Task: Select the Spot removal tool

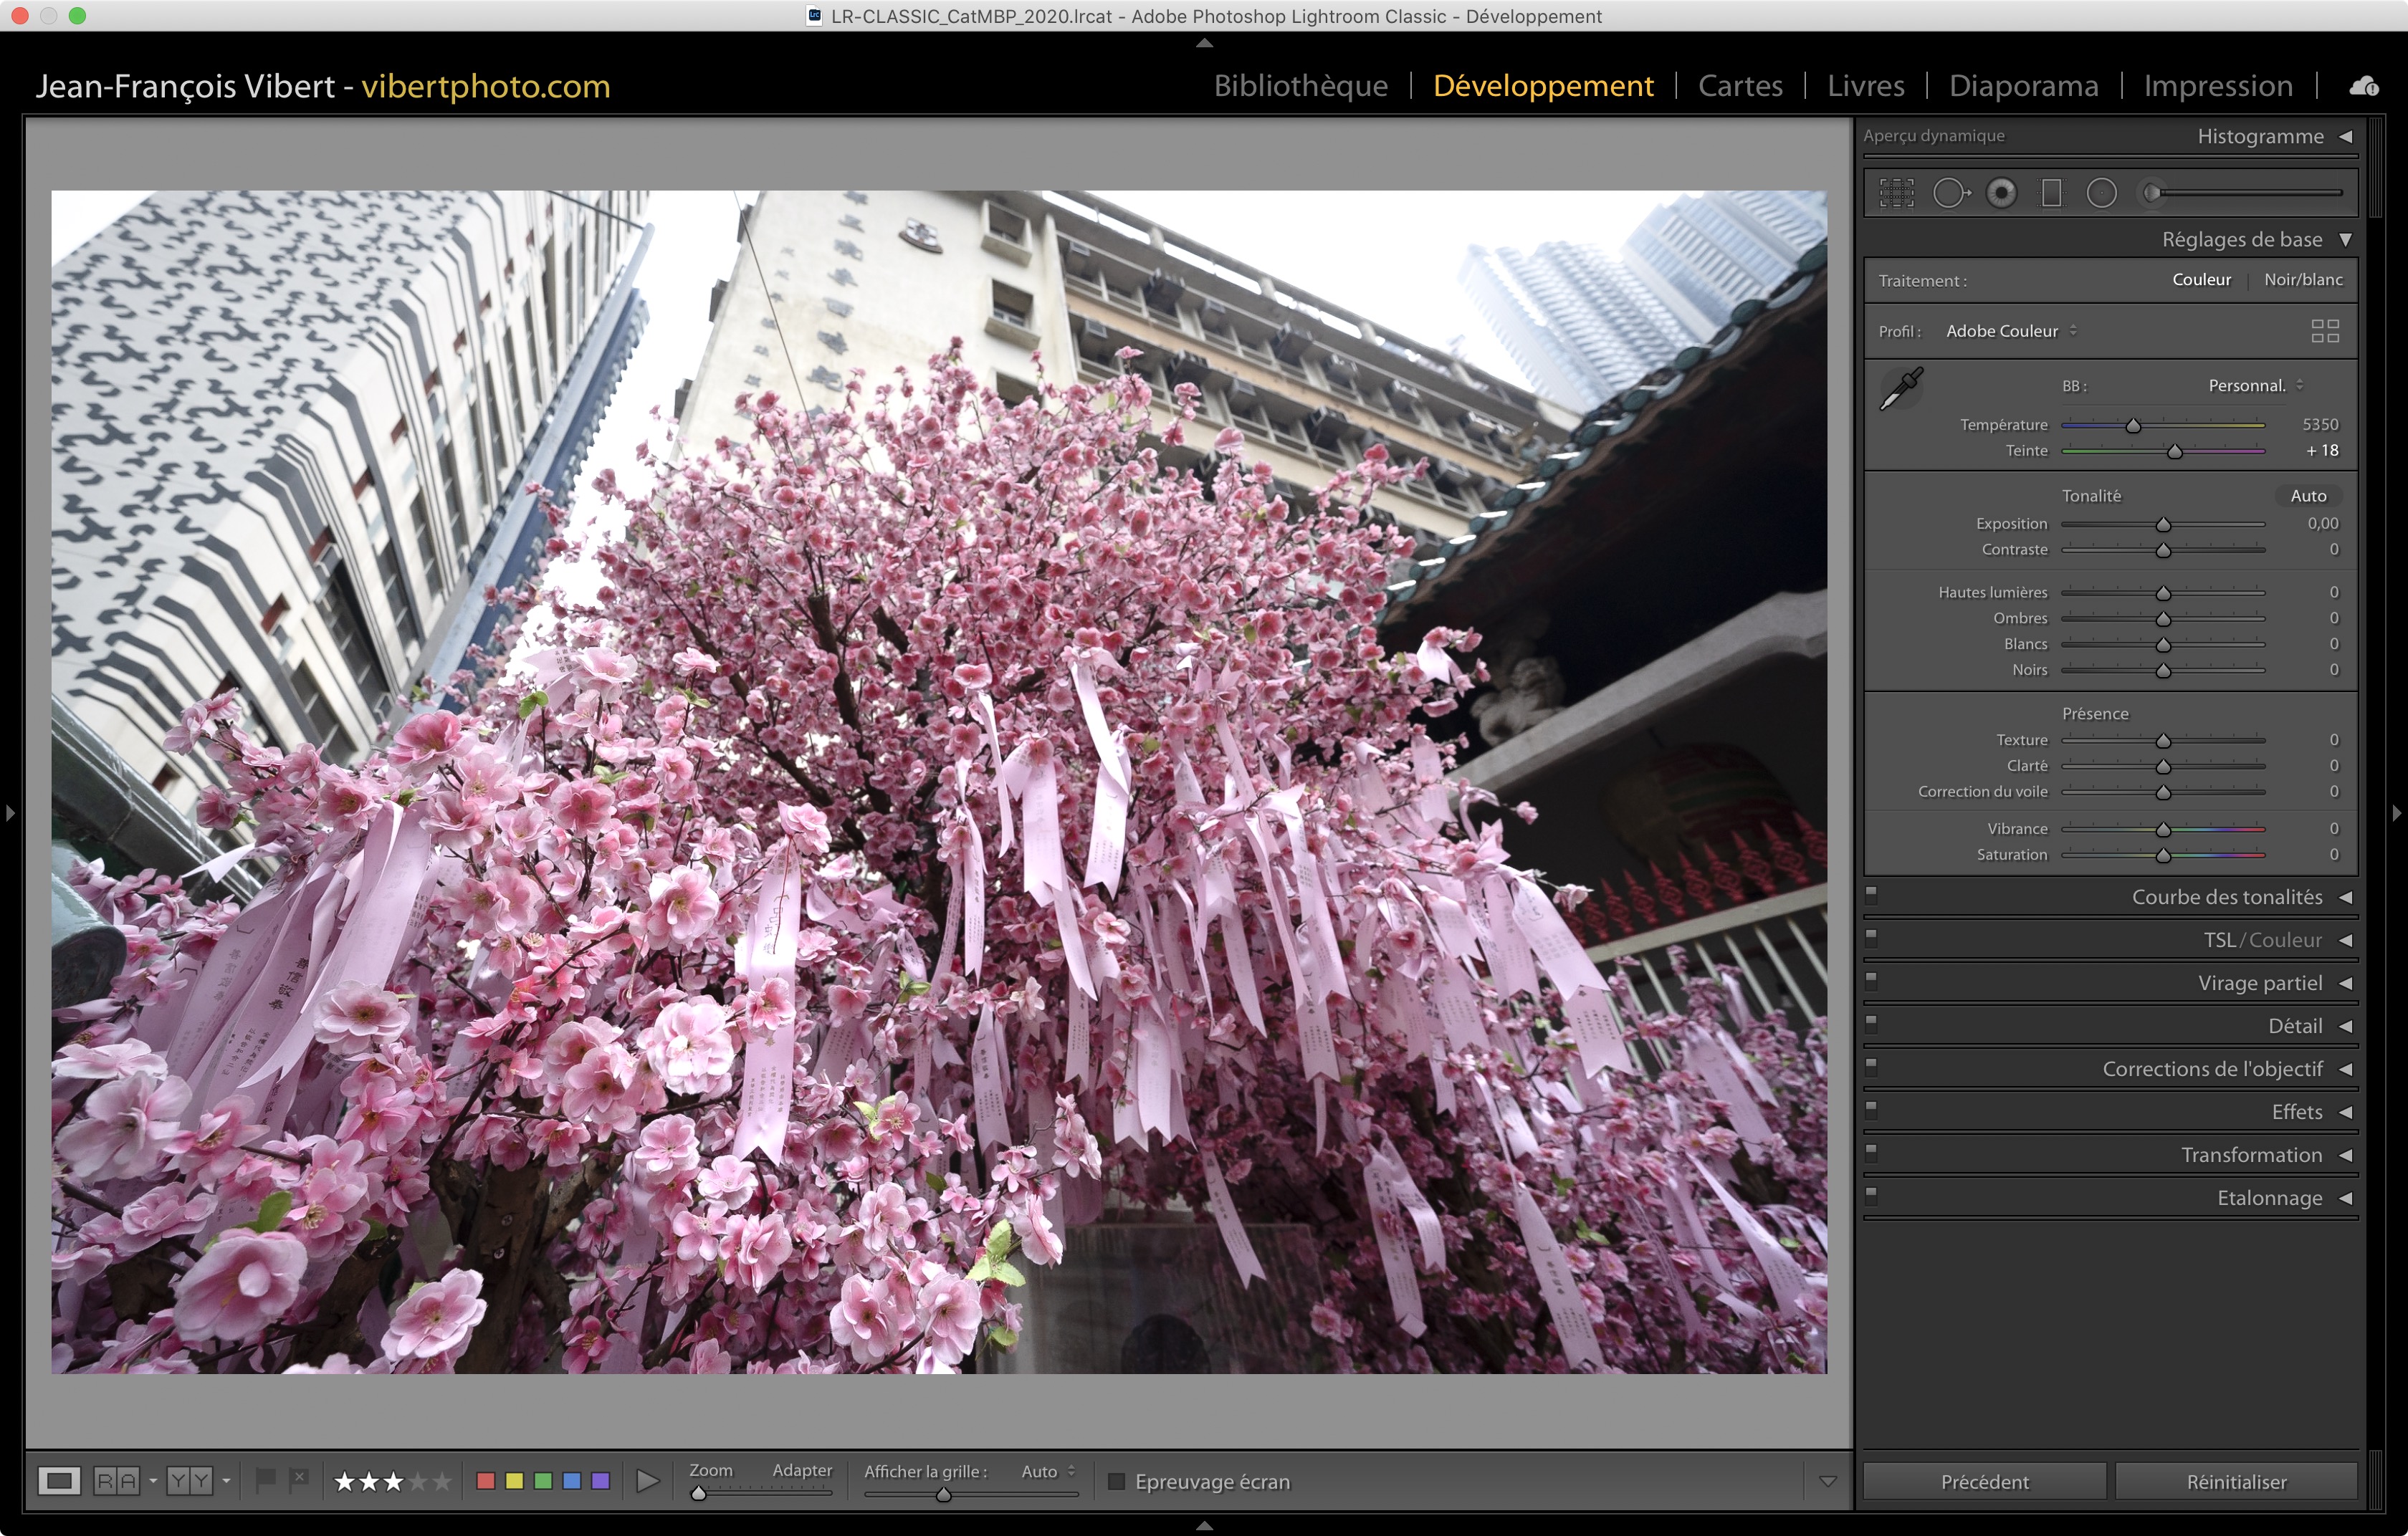Action: click(x=1950, y=193)
